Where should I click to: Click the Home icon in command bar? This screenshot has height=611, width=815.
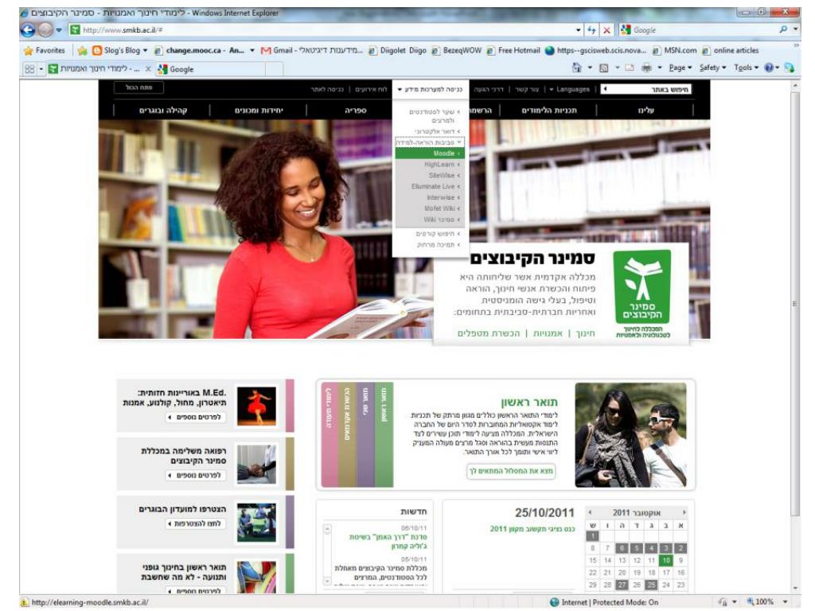[x=576, y=68]
